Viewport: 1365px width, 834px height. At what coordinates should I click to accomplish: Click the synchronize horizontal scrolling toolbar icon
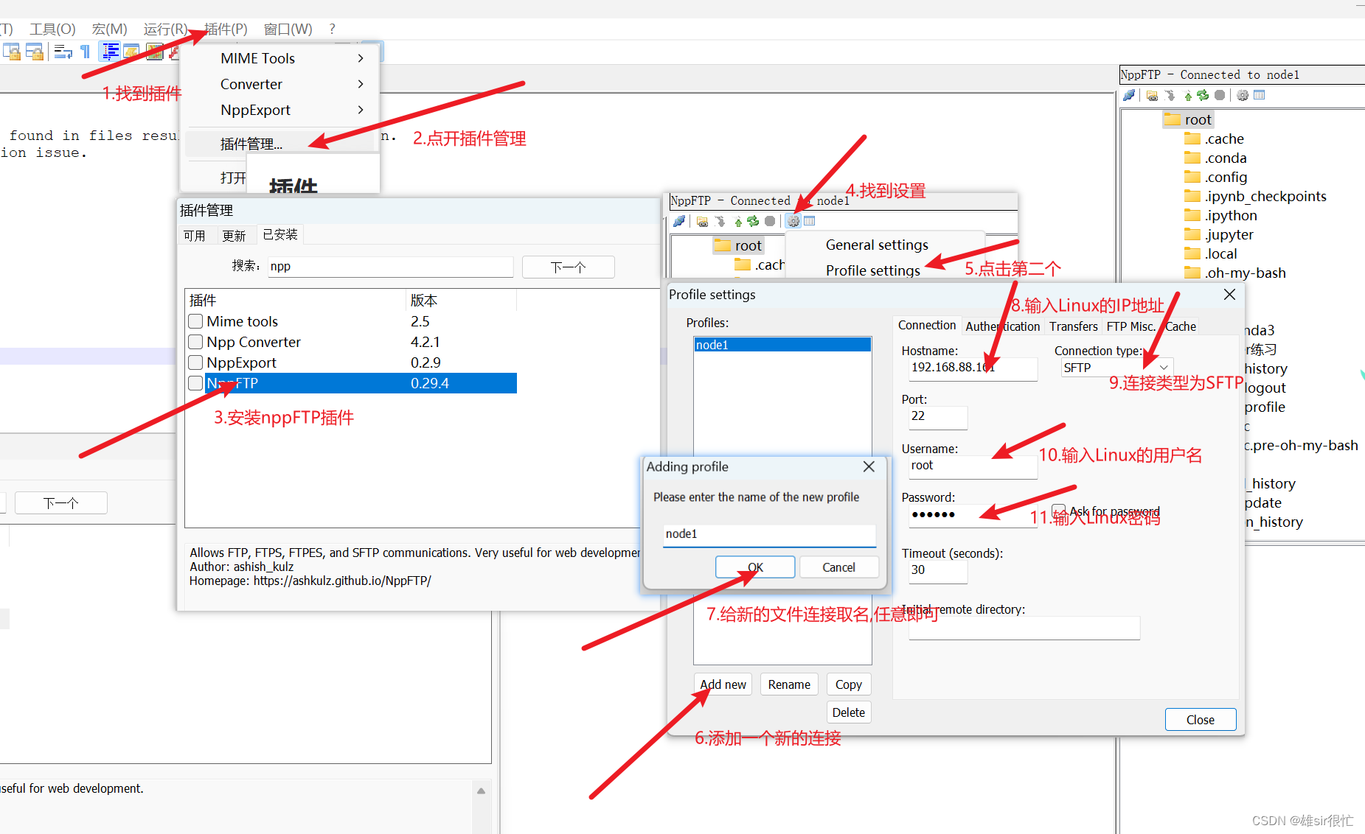(35, 52)
